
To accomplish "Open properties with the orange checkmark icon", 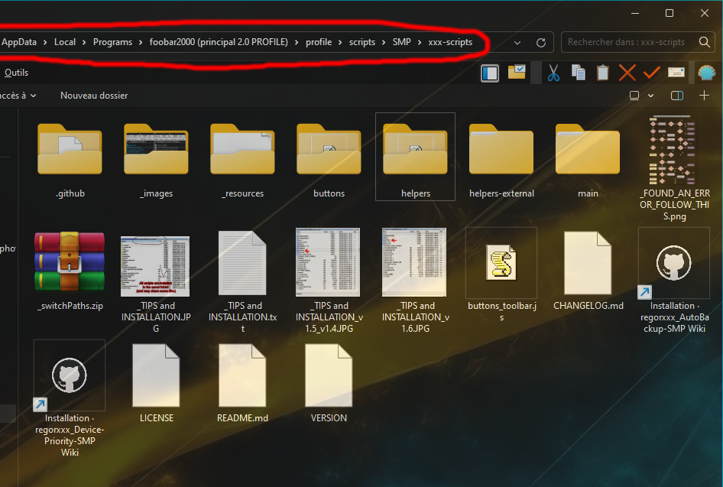I will tap(651, 73).
